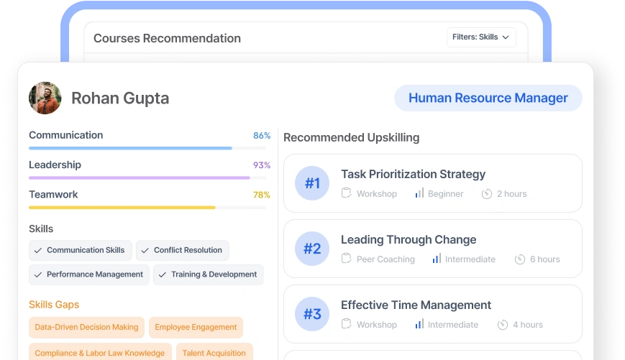The width and height of the screenshot is (625, 360).
Task: Click the 78% Teamwork score
Action: (x=262, y=195)
